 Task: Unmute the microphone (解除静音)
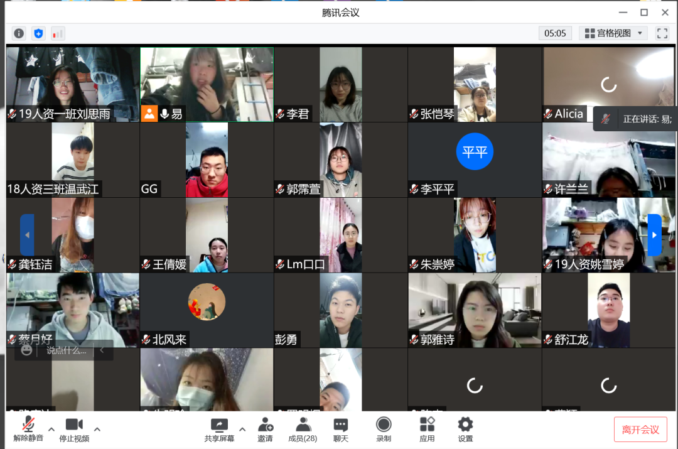click(x=28, y=430)
